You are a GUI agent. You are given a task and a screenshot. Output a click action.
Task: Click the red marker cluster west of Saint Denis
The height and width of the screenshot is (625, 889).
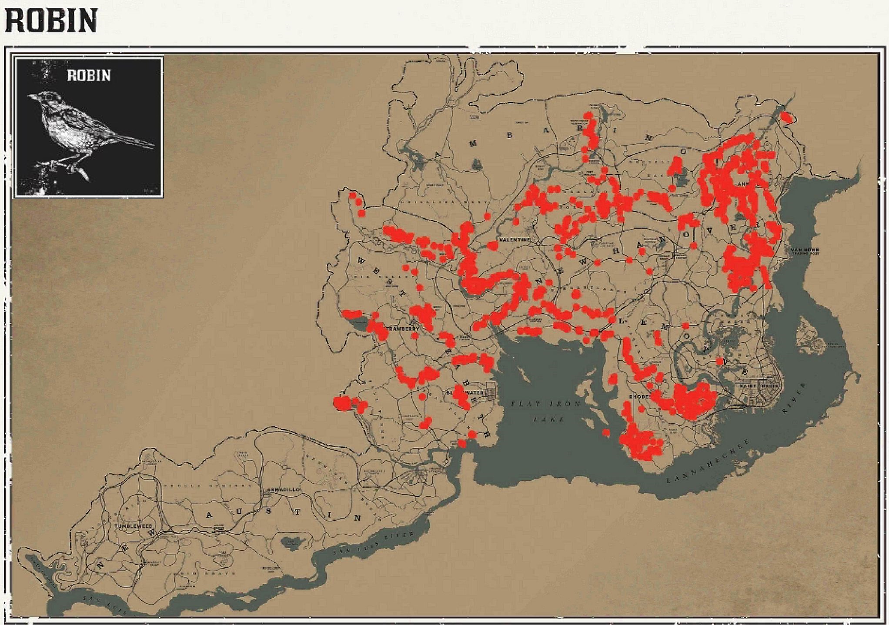692,400
